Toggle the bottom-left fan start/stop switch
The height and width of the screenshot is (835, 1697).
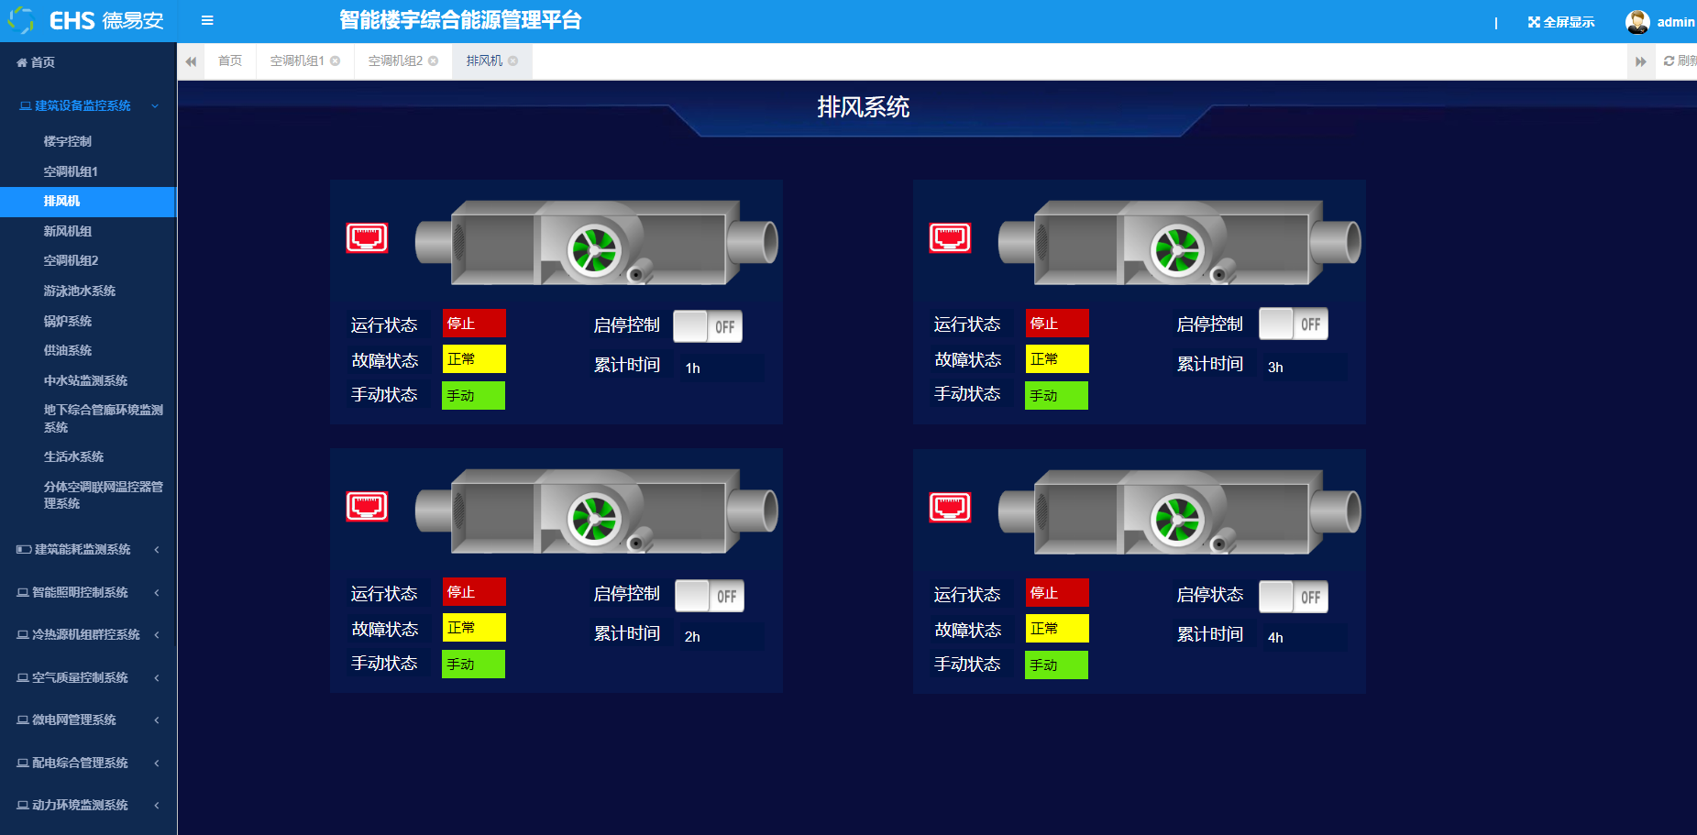click(x=709, y=596)
